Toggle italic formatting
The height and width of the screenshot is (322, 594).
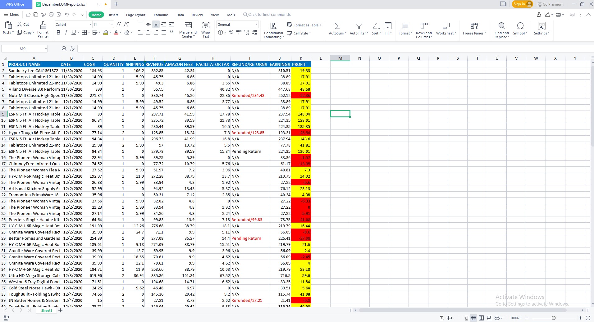tap(66, 32)
